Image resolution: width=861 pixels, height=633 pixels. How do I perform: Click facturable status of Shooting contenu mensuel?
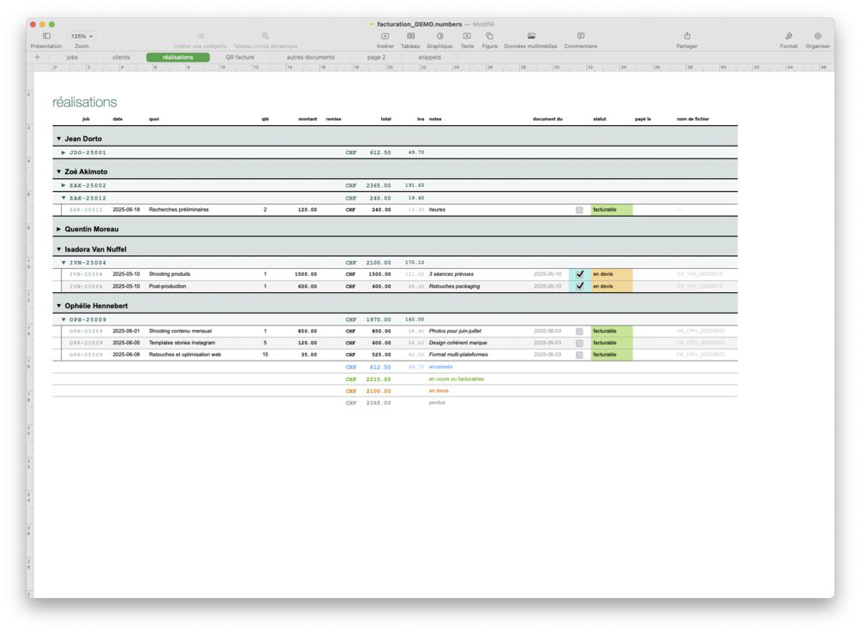612,331
